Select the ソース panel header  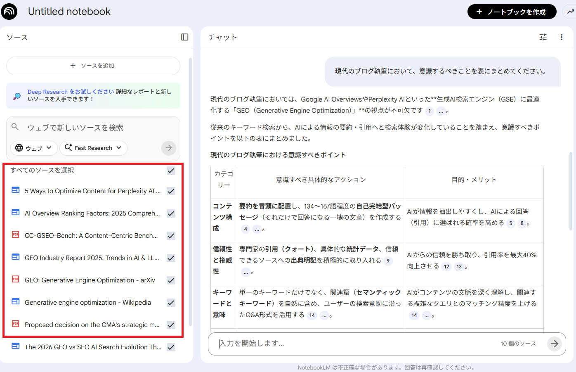(x=17, y=37)
